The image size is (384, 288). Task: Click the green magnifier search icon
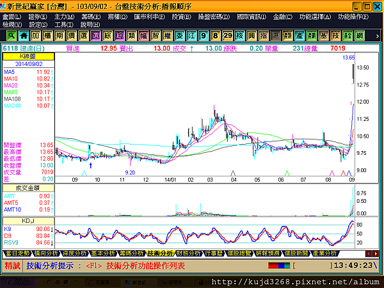pos(12,36)
